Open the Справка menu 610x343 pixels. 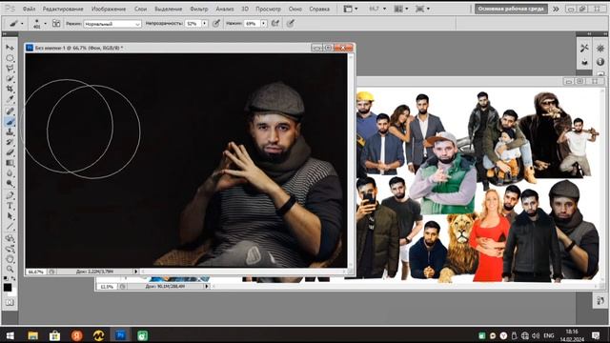pyautogui.click(x=319, y=9)
